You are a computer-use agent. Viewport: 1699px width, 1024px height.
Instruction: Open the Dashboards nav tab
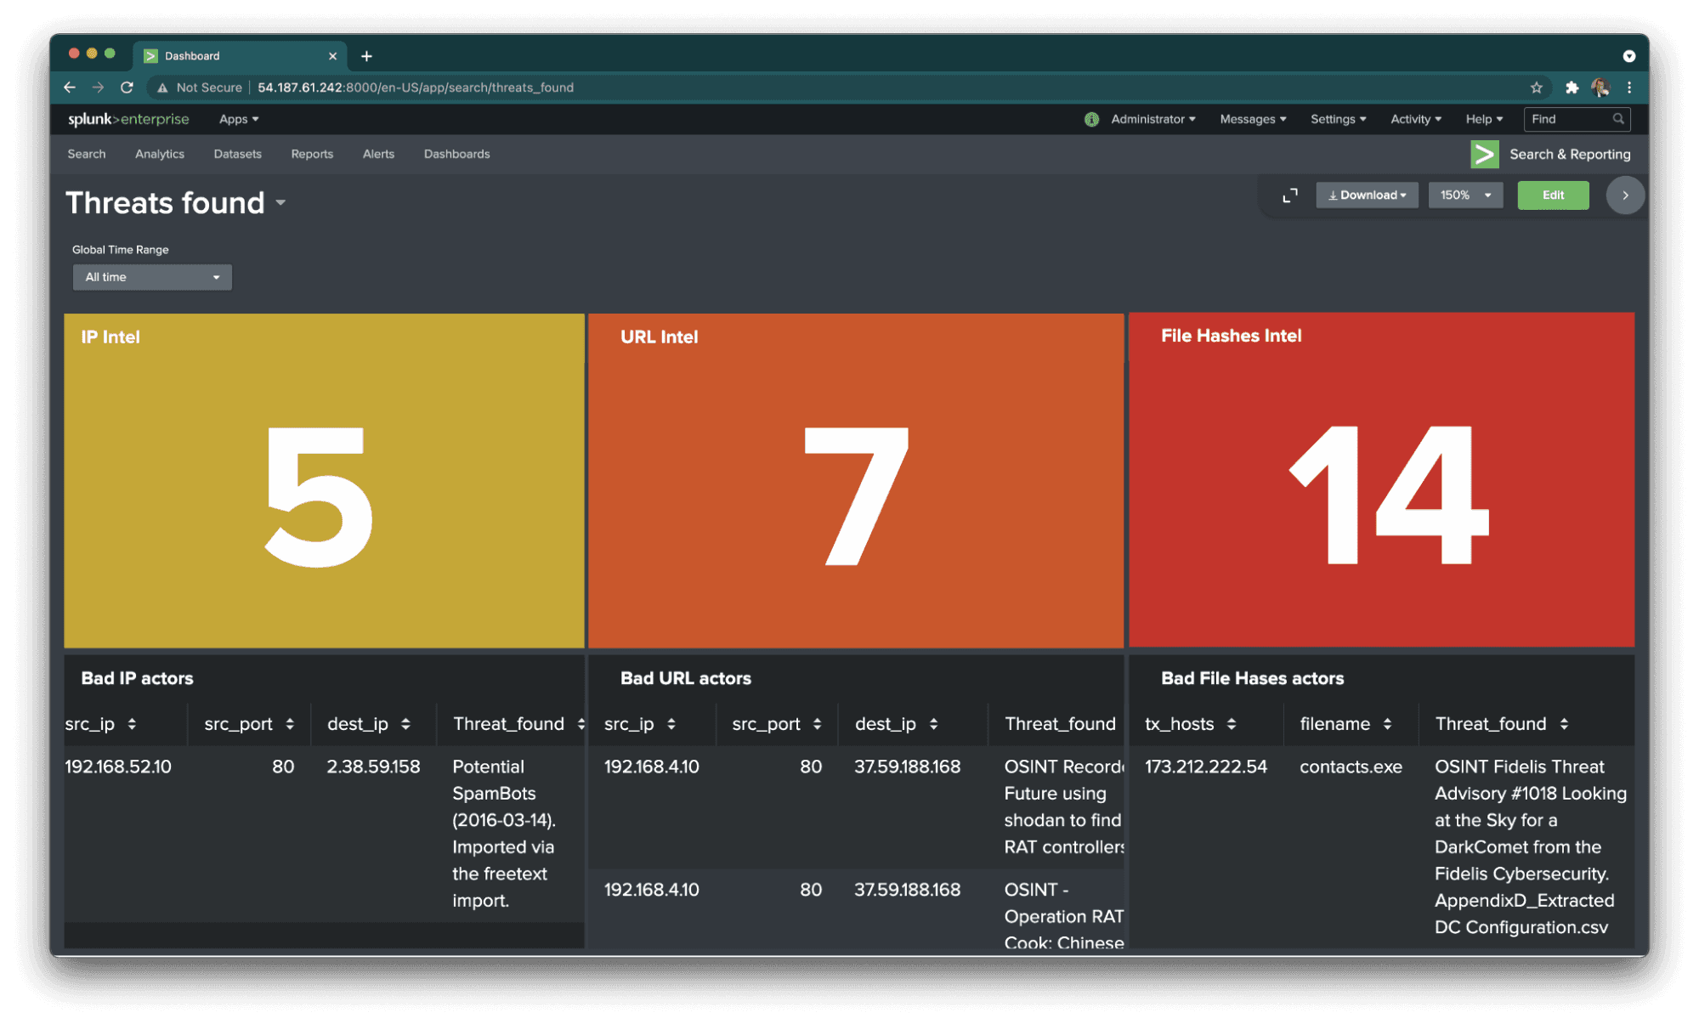pyautogui.click(x=456, y=154)
